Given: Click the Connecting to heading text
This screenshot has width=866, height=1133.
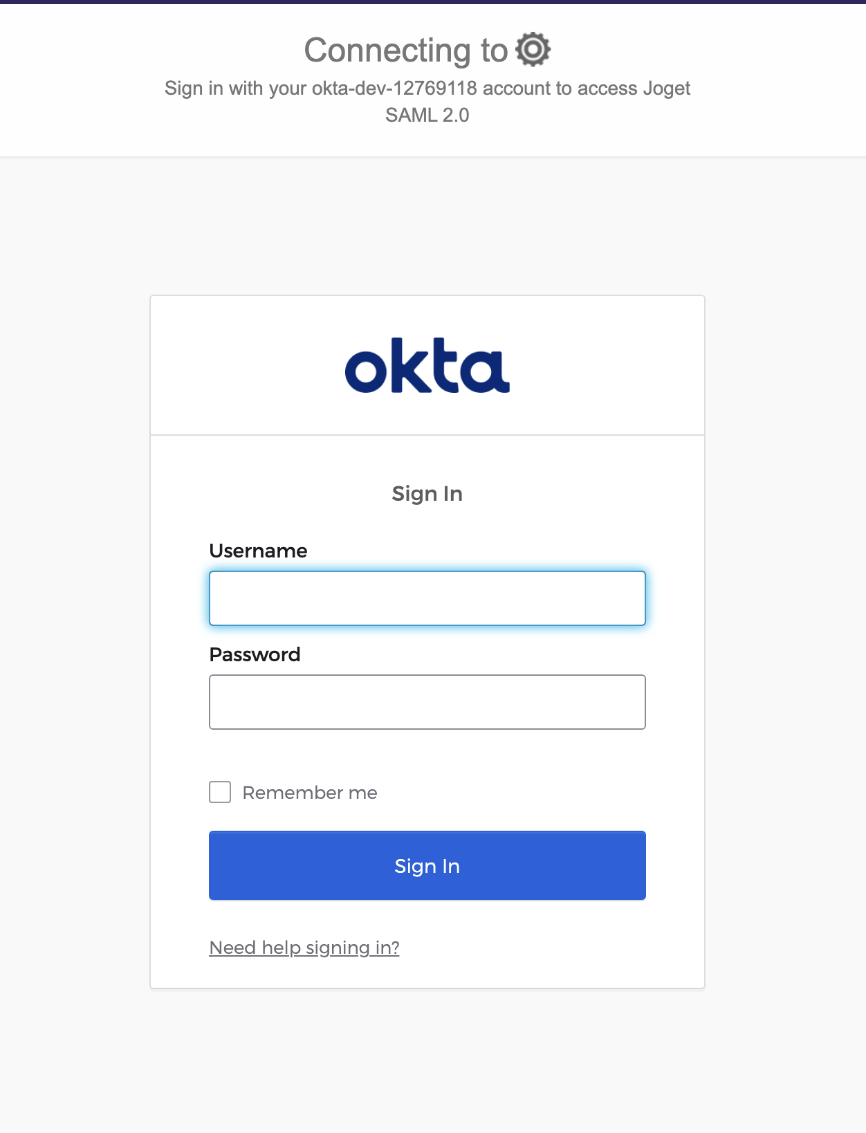Looking at the screenshot, I should (406, 50).
